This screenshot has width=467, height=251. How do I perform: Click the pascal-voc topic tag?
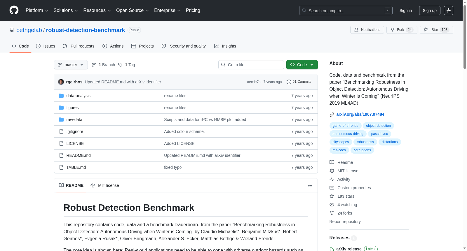point(379,134)
